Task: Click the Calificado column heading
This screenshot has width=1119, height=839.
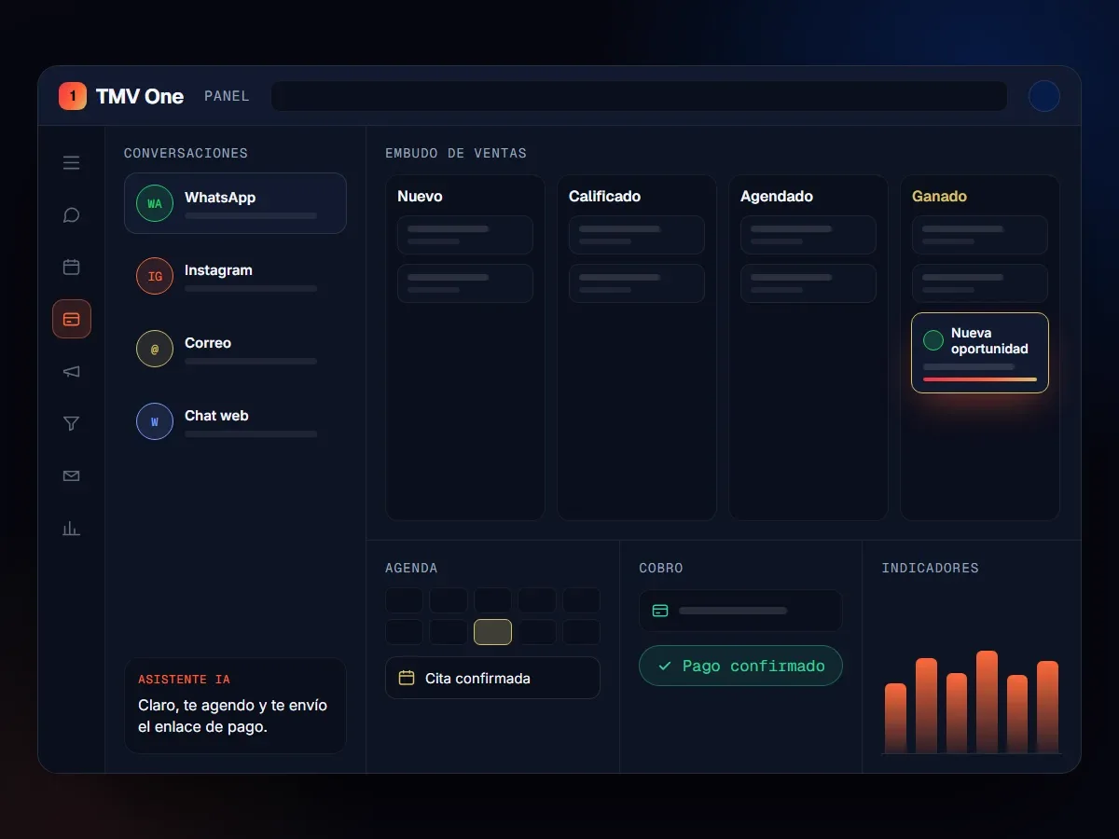Action: pos(604,197)
